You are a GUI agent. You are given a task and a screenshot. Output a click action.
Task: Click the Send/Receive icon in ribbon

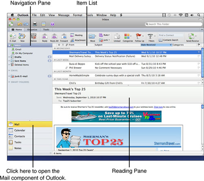[191, 36]
